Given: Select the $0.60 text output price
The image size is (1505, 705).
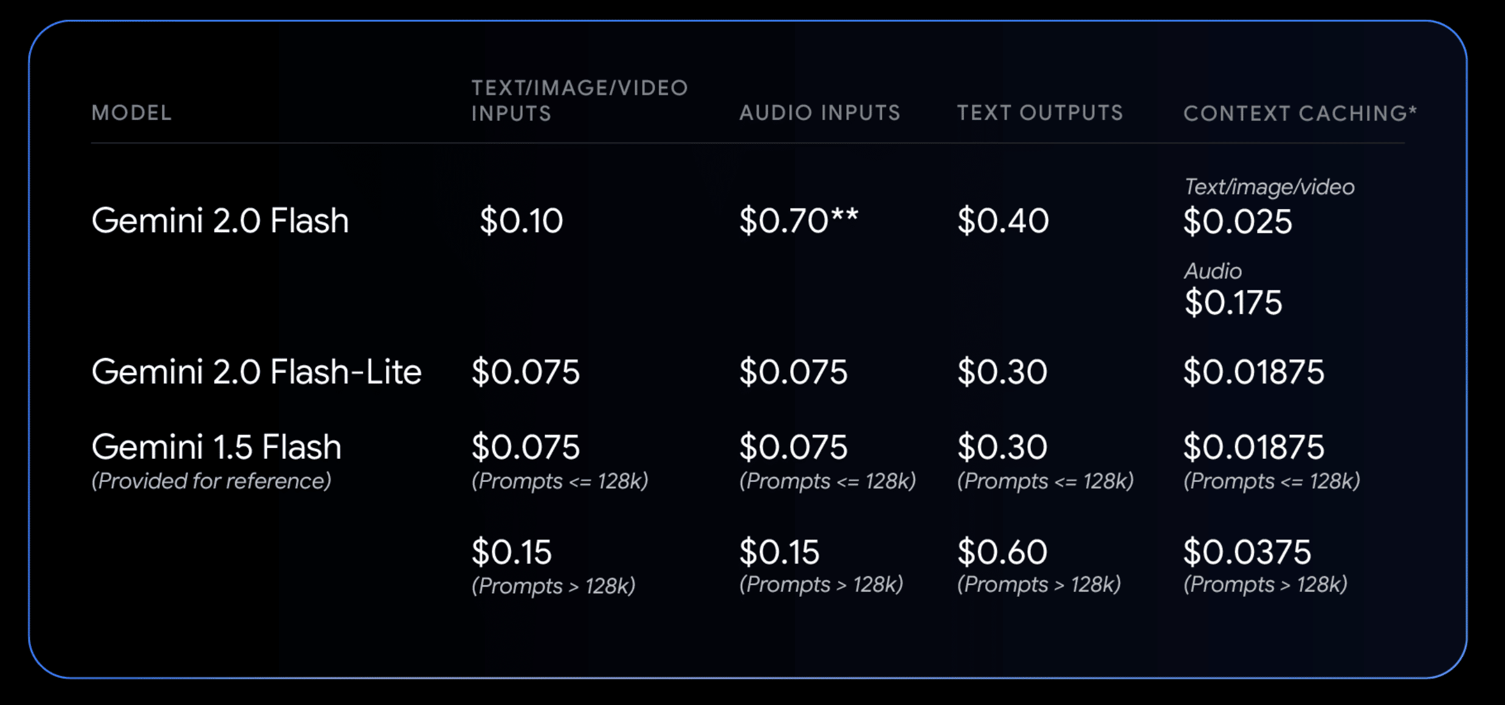Looking at the screenshot, I should [x=1002, y=552].
